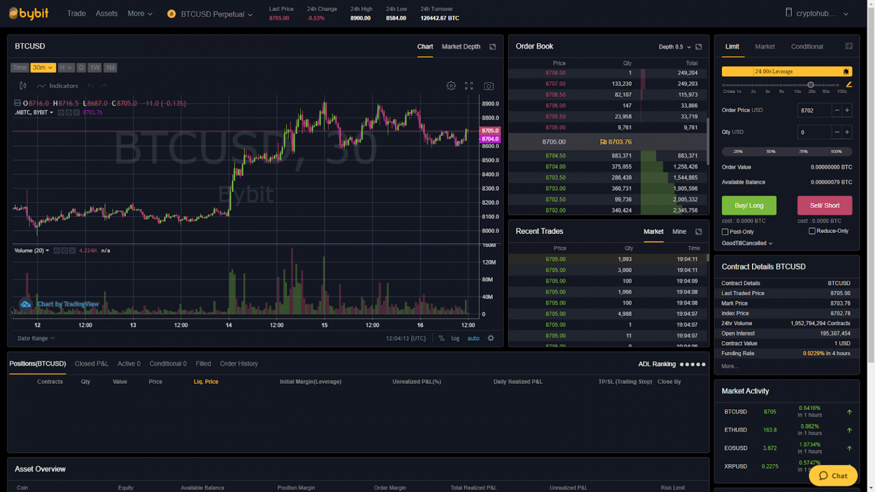Select the 1M timeframe button
The height and width of the screenshot is (492, 875).
[110, 68]
